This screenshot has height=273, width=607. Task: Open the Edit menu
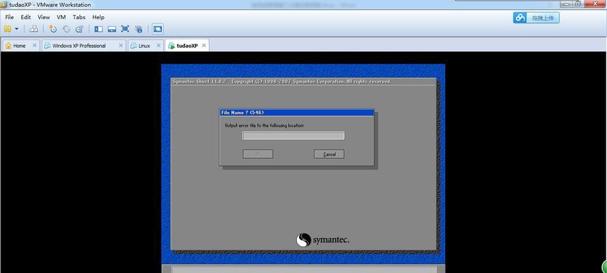click(25, 17)
